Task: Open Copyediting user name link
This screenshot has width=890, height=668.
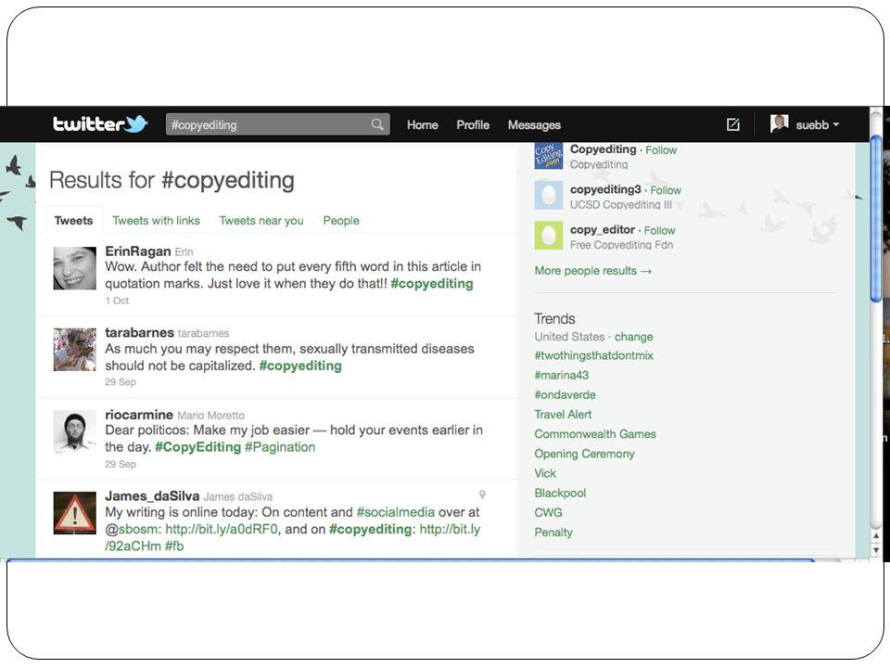Action: pyautogui.click(x=603, y=148)
